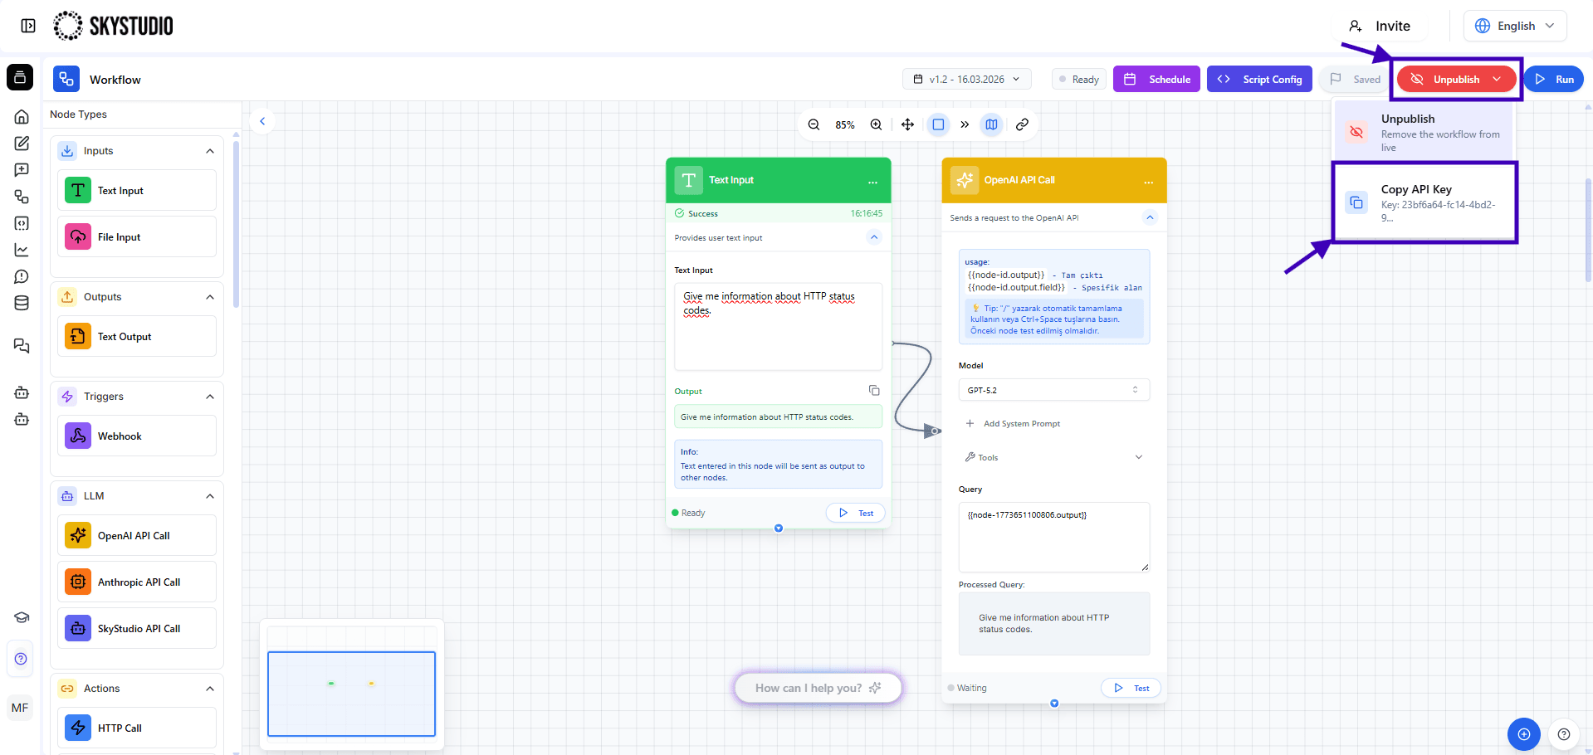
Task: Click the pencil edit icon in sidebar
Action: pyautogui.click(x=22, y=144)
